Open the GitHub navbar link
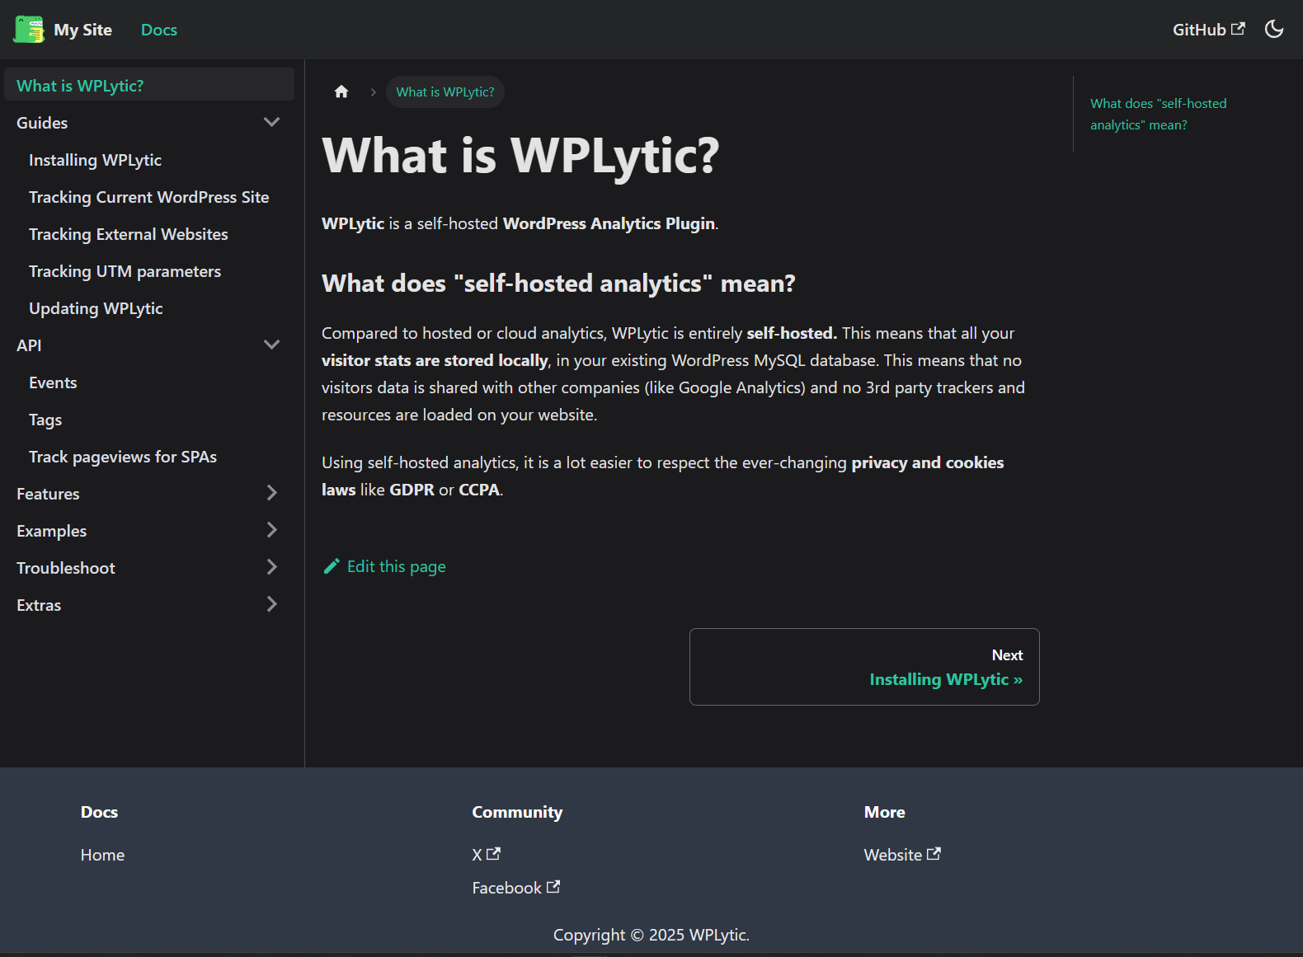1303x957 pixels. click(x=1208, y=30)
